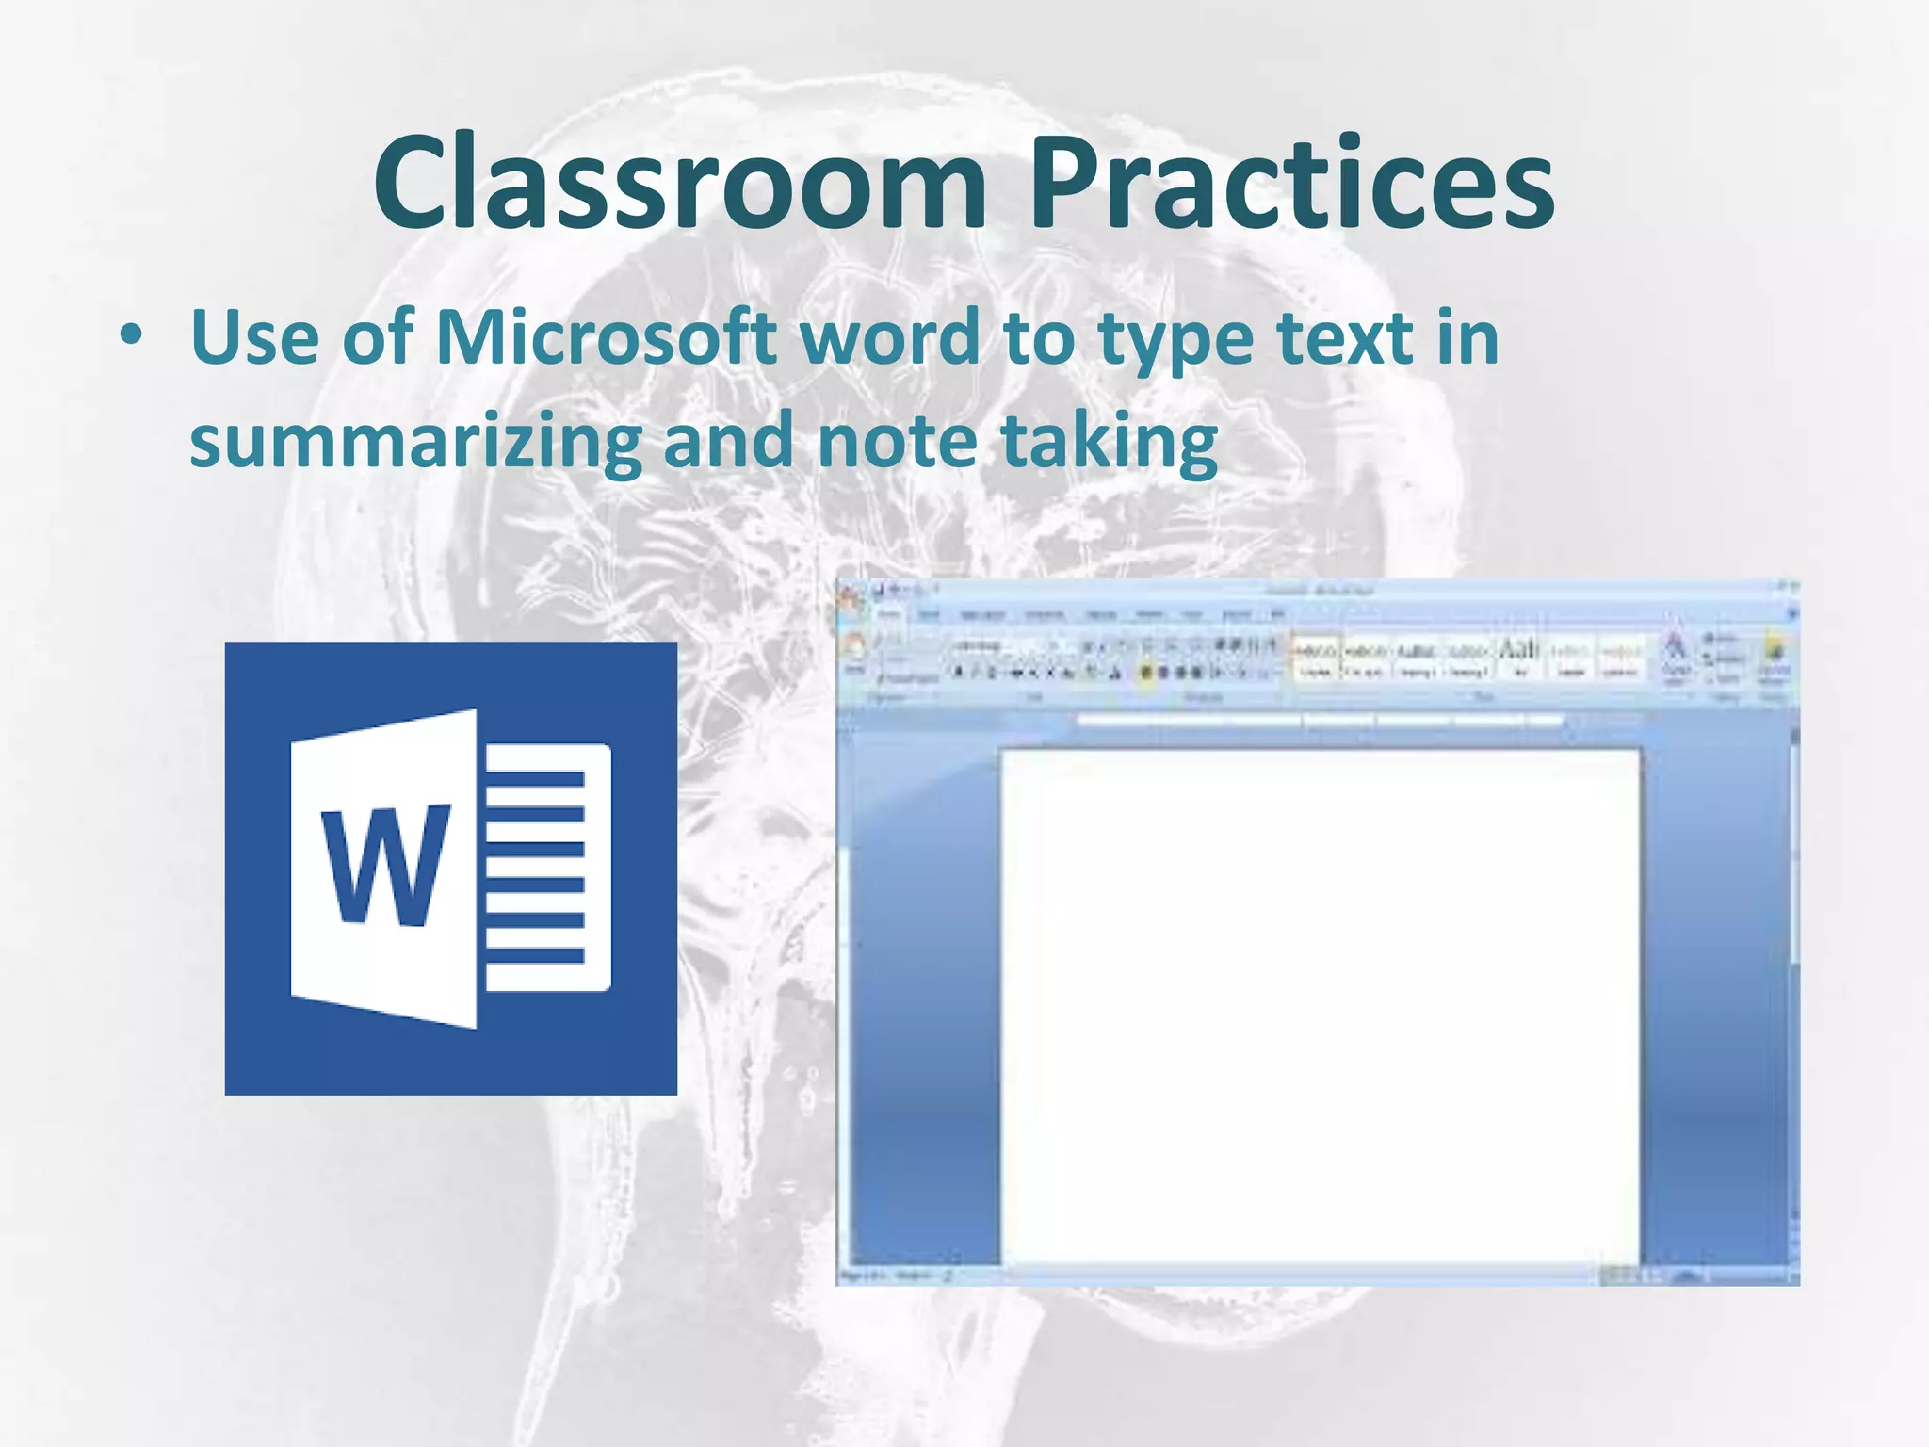Apply the Subtitle style
Image resolution: width=1929 pixels, height=1447 pixels.
(x=1571, y=658)
